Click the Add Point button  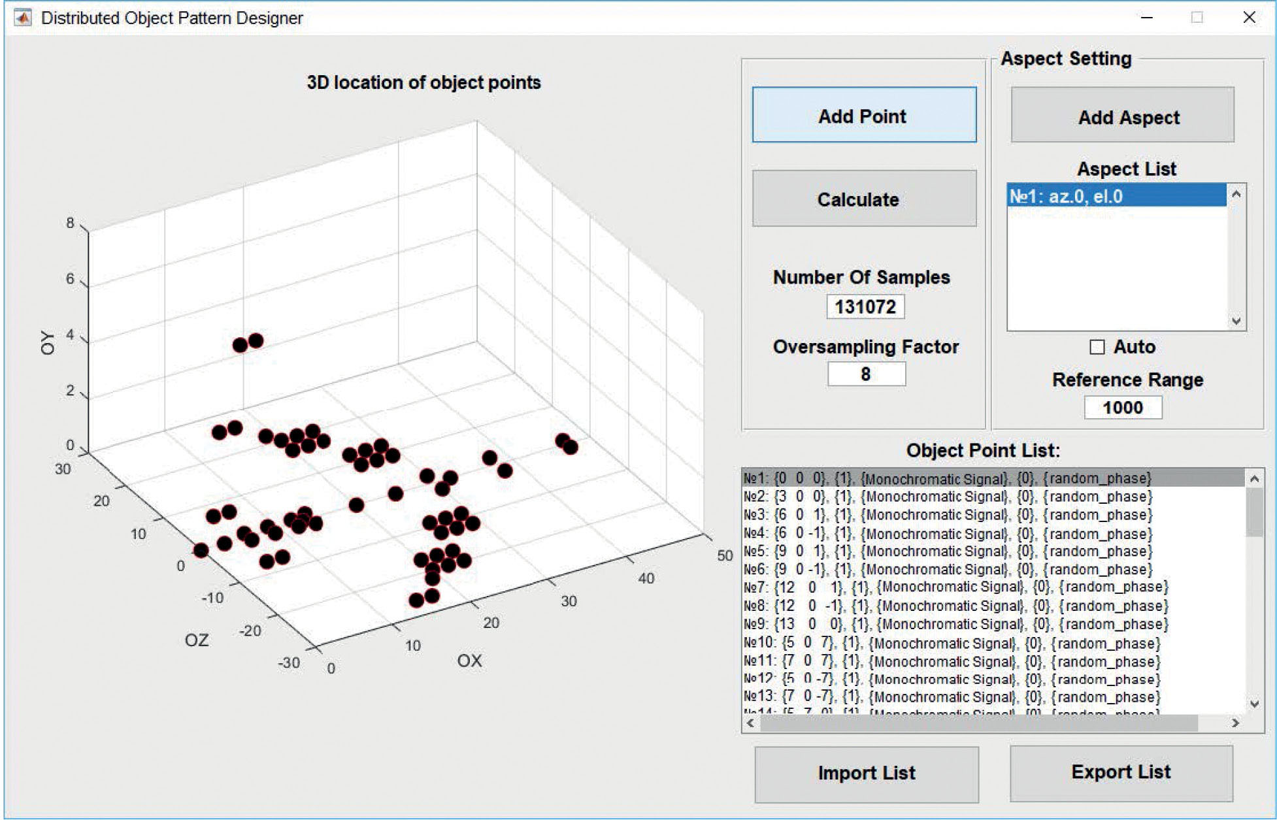pos(863,115)
